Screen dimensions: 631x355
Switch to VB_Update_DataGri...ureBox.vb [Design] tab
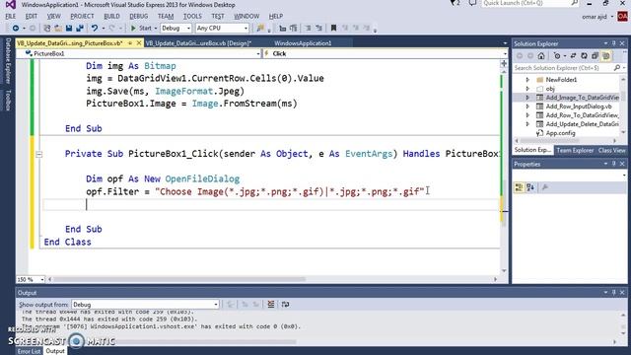click(198, 43)
